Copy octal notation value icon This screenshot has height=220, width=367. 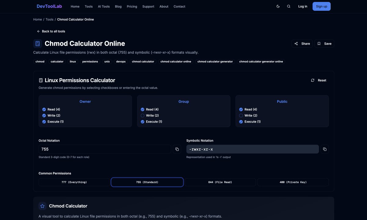click(x=177, y=149)
